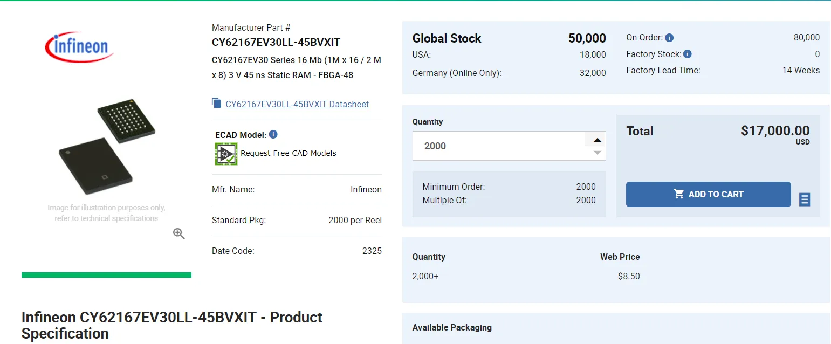Image resolution: width=831 pixels, height=344 pixels.
Task: Show ECAD Model info tooltip icon
Action: click(273, 134)
